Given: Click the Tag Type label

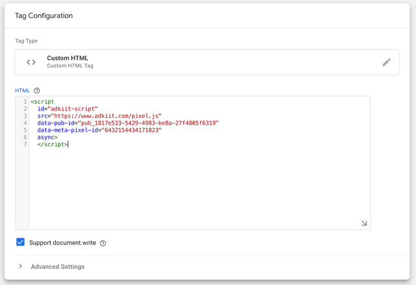Looking at the screenshot, I should point(26,41).
